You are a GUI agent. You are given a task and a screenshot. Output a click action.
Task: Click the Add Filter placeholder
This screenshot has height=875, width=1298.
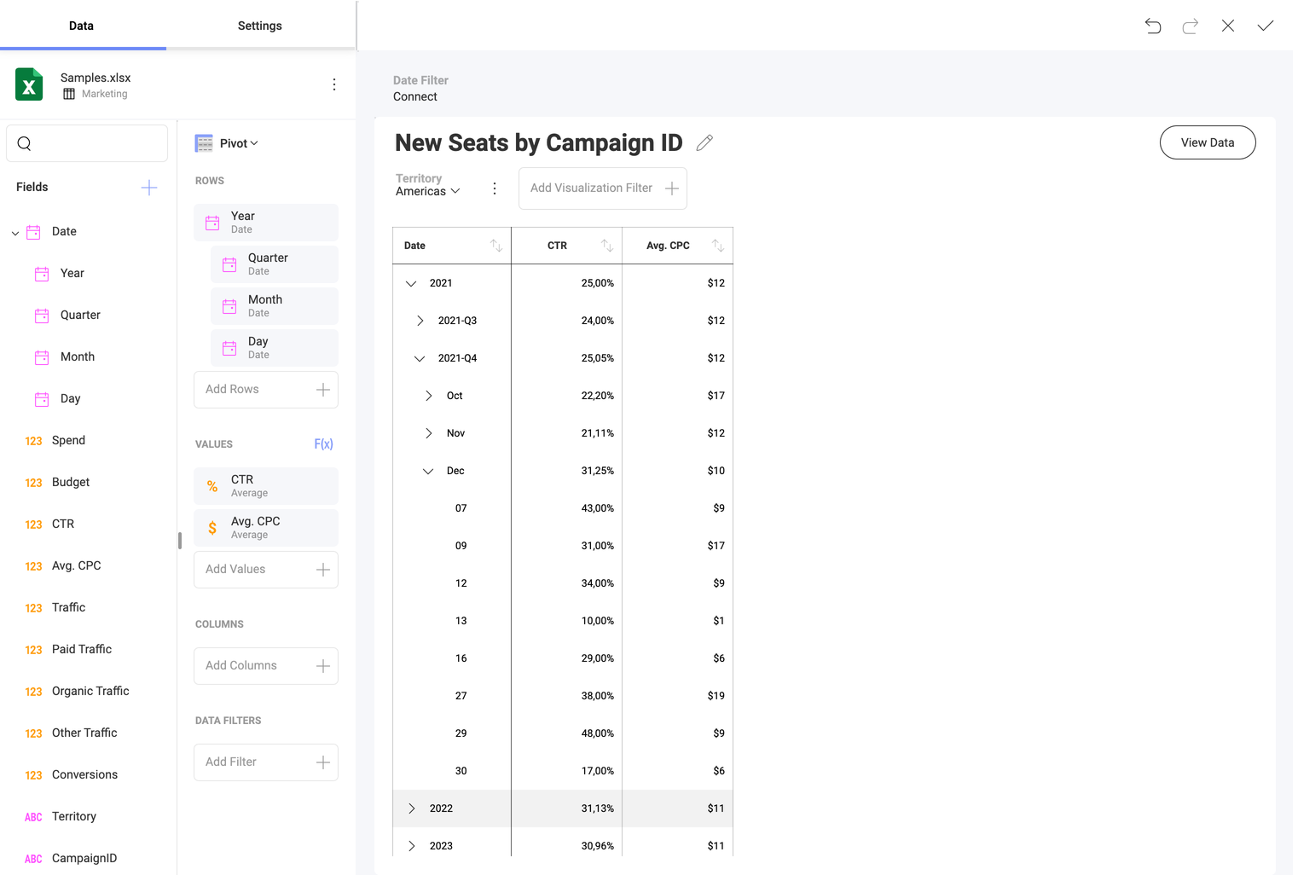pos(266,762)
